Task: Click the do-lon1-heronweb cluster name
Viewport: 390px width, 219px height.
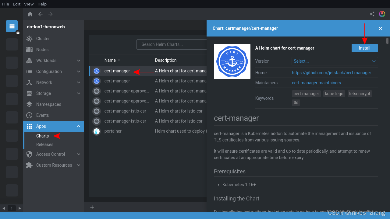Action: (x=46, y=27)
